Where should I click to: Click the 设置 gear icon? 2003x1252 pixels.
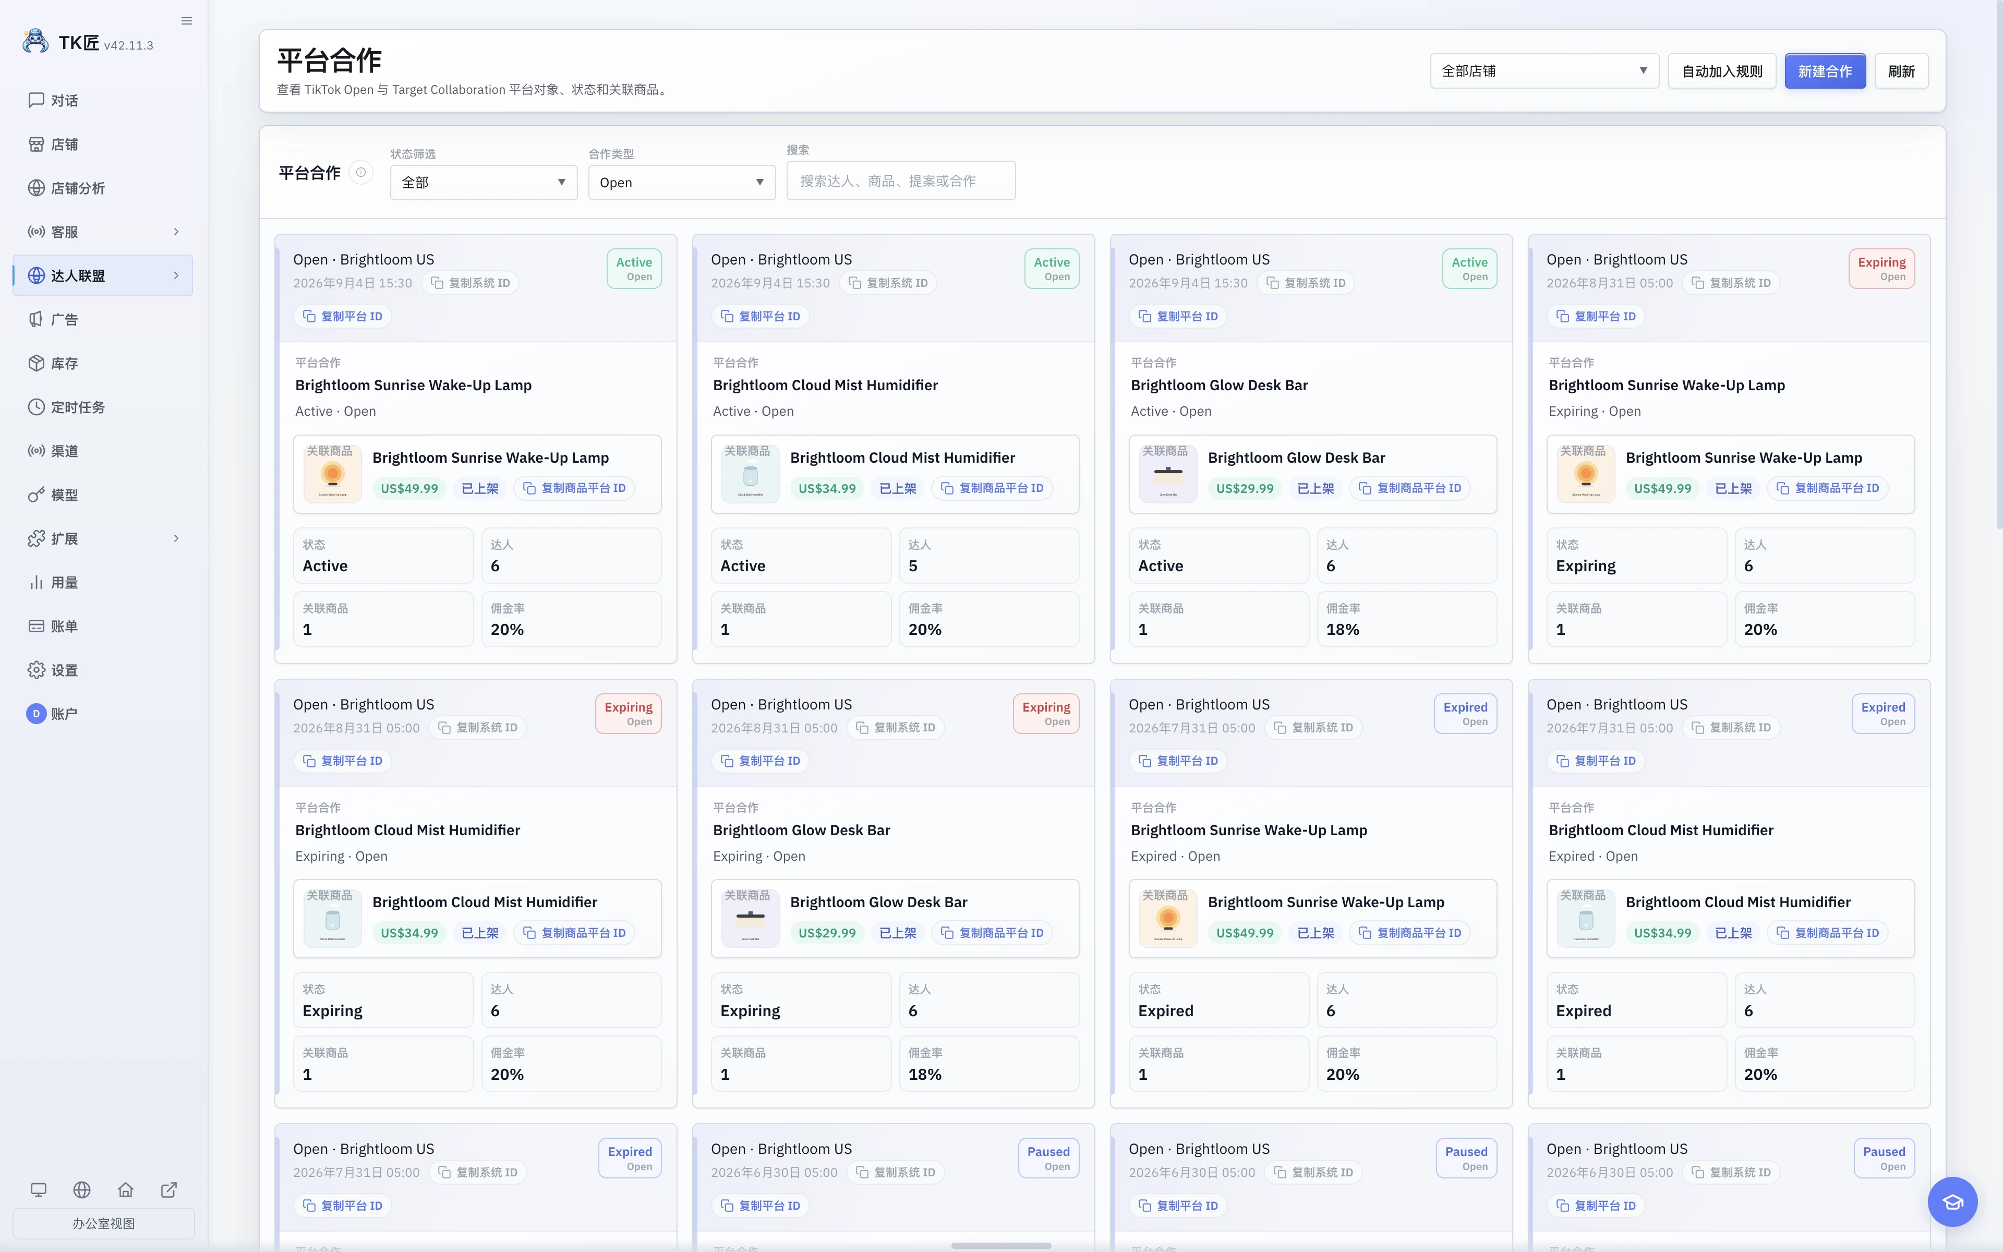click(37, 671)
